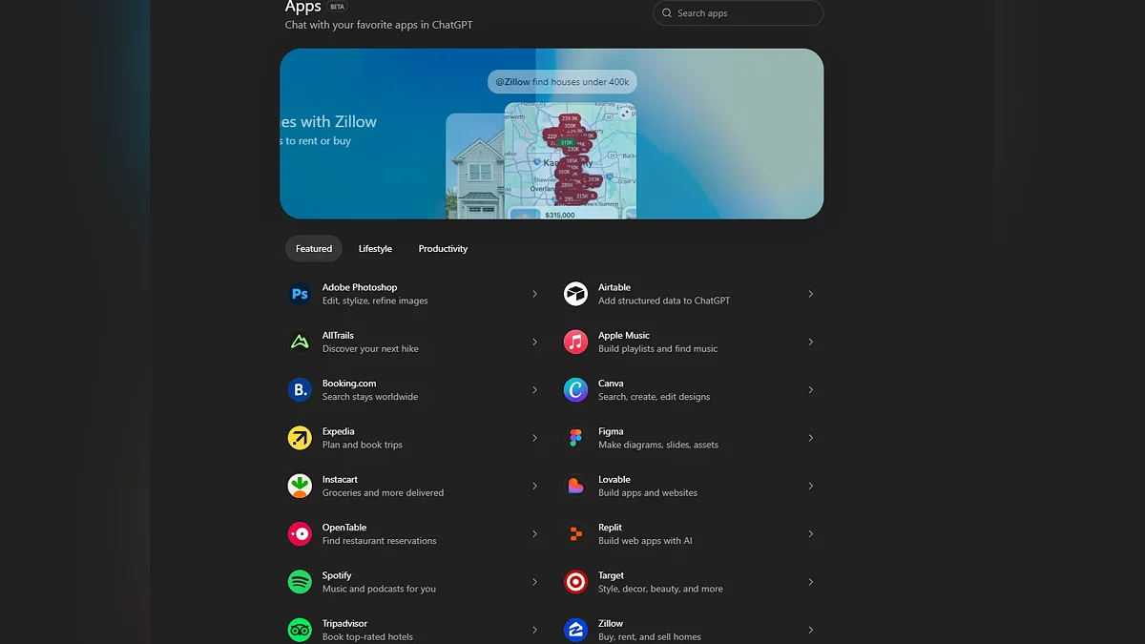1145x644 pixels.
Task: Select the Featured tab
Action: (x=314, y=249)
